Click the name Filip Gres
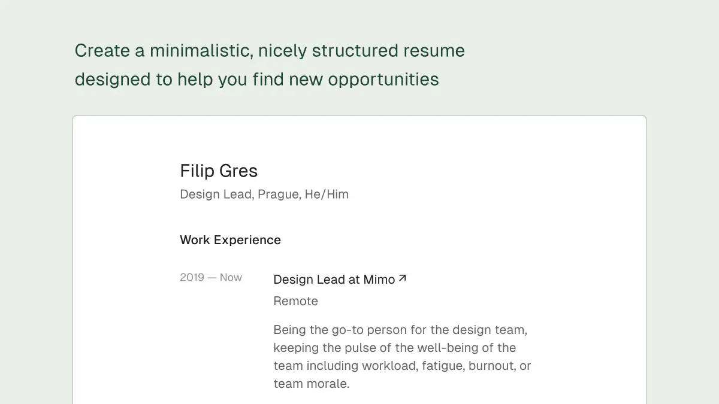 [219, 171]
